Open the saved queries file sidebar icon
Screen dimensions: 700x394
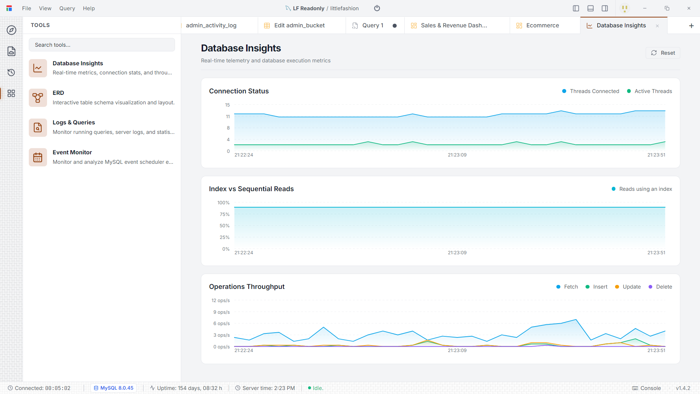11,51
